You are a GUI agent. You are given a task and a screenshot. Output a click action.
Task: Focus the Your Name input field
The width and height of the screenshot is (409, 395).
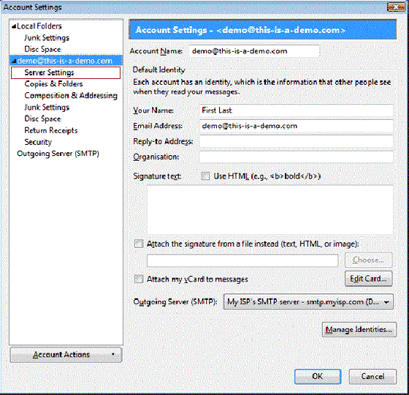(x=297, y=110)
